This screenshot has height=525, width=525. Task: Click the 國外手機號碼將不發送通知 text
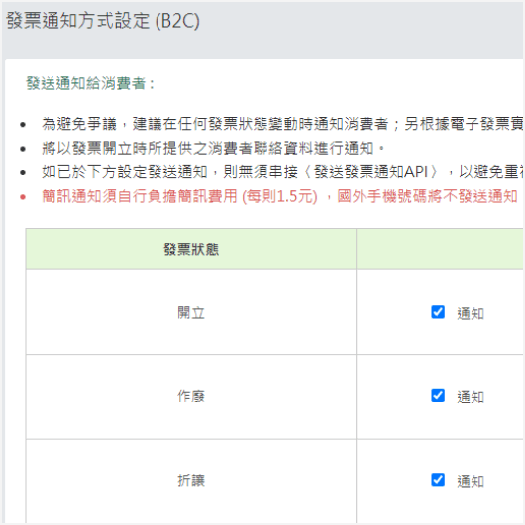click(x=428, y=196)
